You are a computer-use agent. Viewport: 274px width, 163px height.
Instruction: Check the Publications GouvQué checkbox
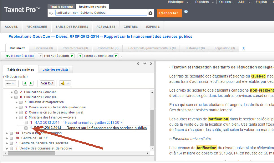pyautogui.click(x=16, y=97)
